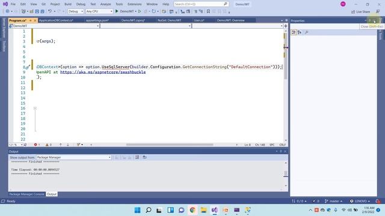Open the Server Explorer side tab

(4, 28)
